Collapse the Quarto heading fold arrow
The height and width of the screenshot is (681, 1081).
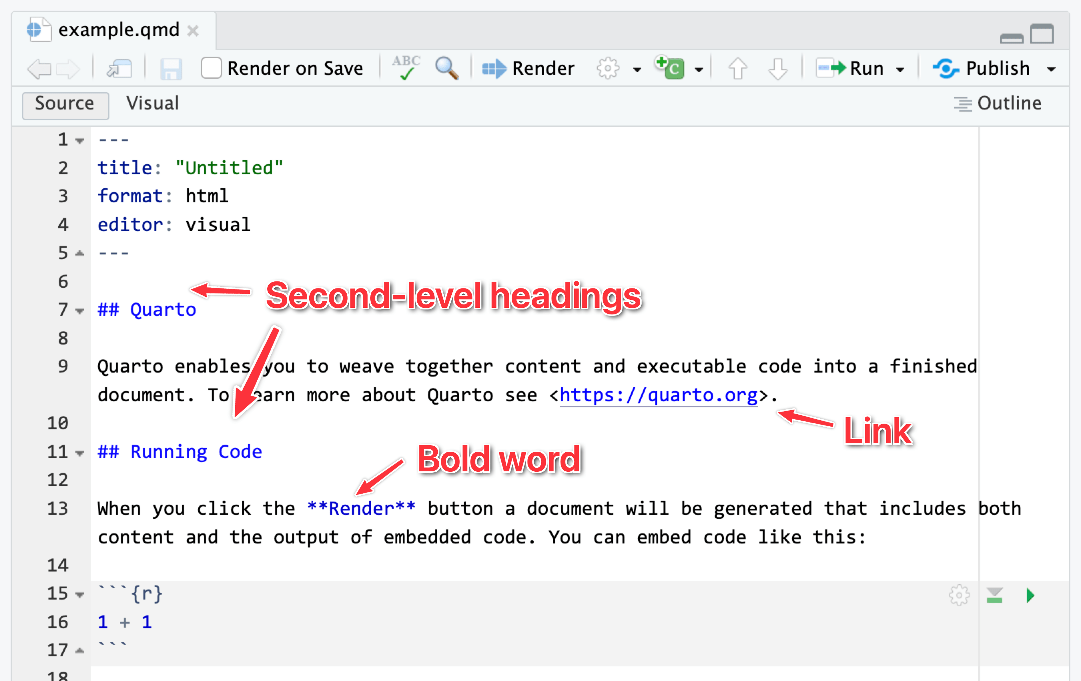80,311
